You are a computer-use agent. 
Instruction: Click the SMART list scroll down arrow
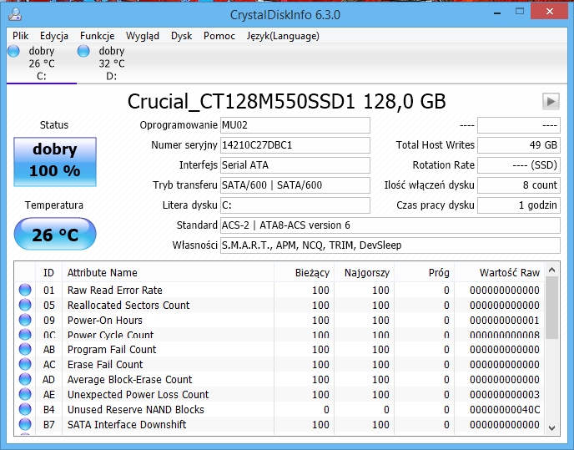point(552,427)
